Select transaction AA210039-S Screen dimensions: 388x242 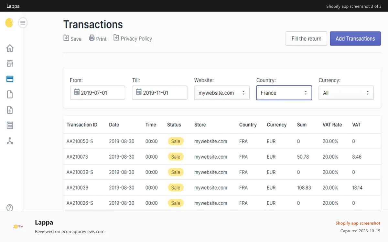(80, 172)
